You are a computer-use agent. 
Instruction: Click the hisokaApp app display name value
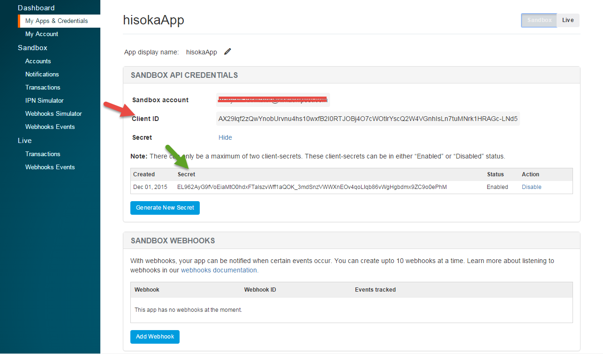[x=202, y=52]
